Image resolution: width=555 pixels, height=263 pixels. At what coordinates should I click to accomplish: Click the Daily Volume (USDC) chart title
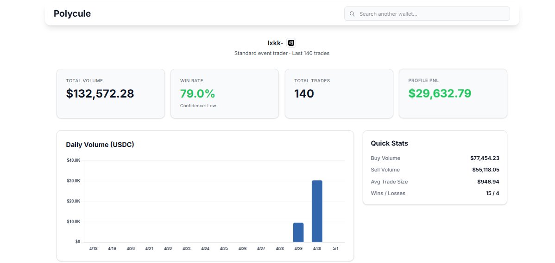click(100, 145)
